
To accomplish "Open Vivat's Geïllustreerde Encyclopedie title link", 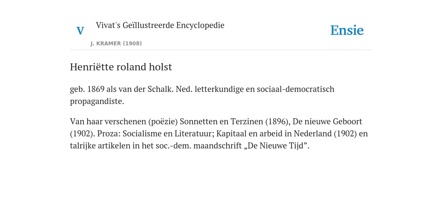I will (160, 25).
